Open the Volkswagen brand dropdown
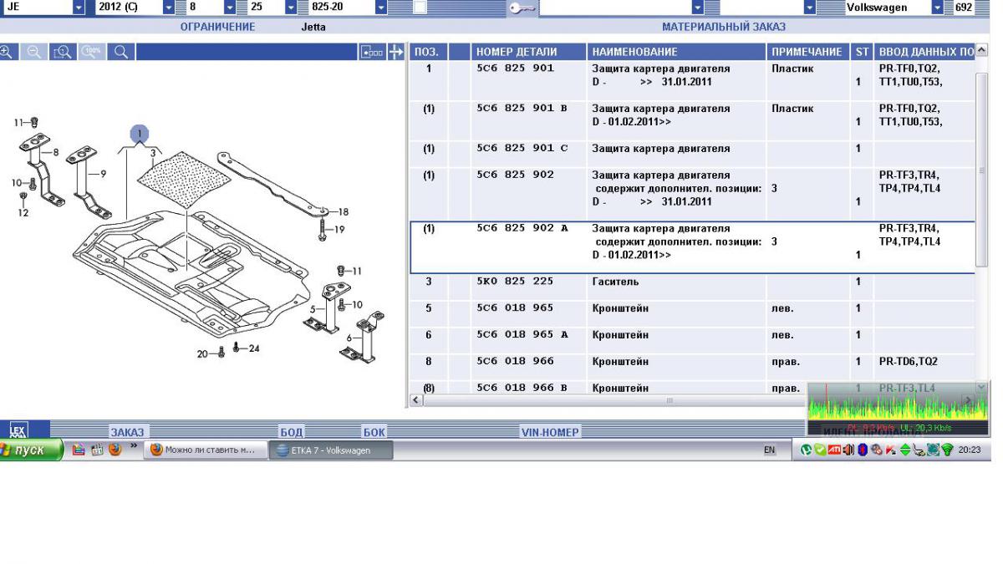Viewport: 1003px width, 564px height. 937,8
